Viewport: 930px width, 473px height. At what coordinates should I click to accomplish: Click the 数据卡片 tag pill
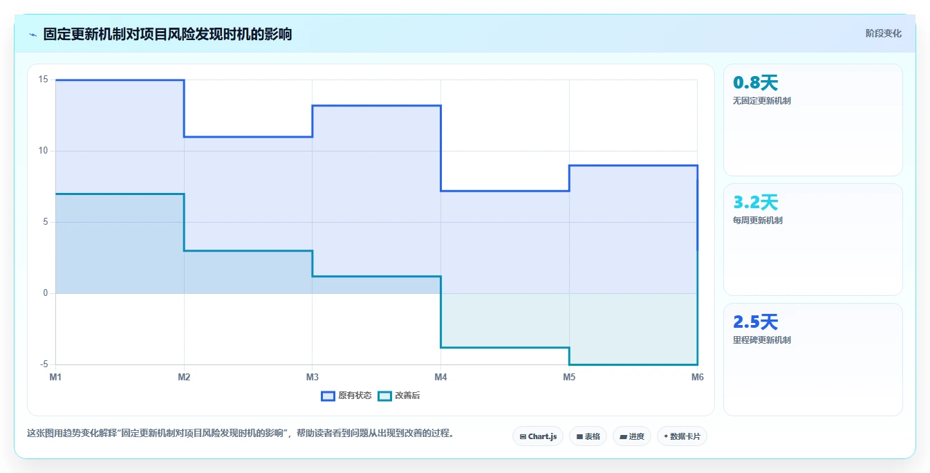click(682, 436)
